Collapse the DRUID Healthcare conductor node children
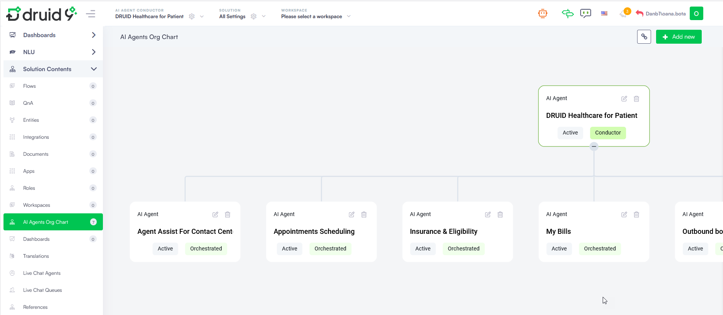The image size is (723, 315). 594,146
